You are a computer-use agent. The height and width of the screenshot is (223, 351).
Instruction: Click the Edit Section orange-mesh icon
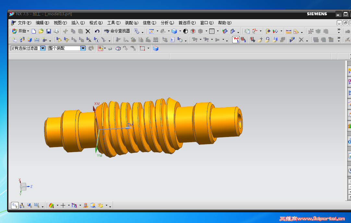pyautogui.click(x=100, y=205)
